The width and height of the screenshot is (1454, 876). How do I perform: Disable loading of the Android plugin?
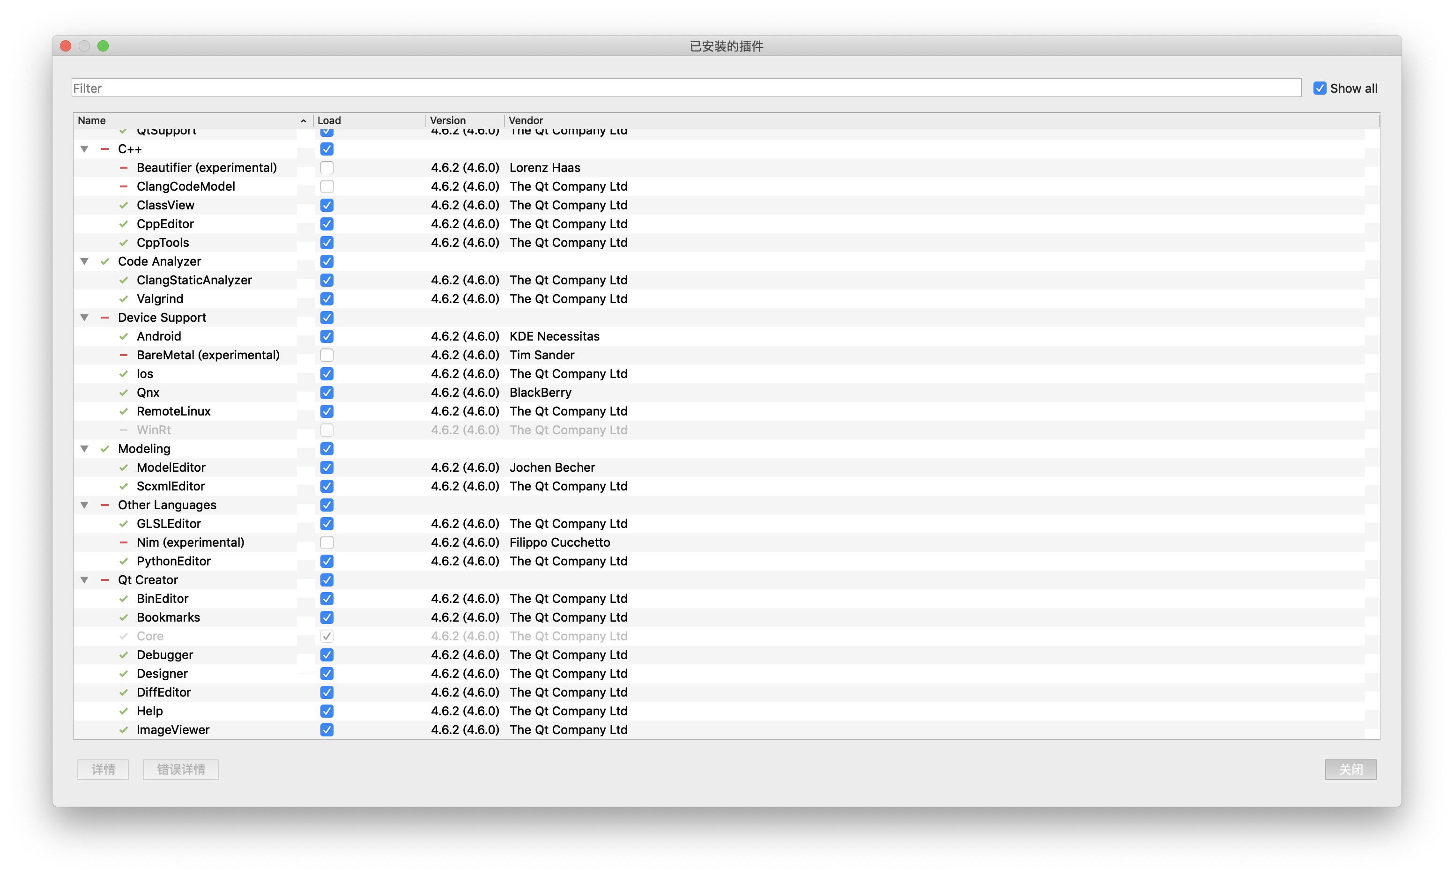point(327,336)
